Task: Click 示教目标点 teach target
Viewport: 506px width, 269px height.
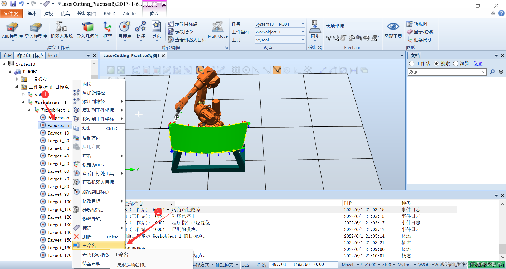Action: coord(183,24)
